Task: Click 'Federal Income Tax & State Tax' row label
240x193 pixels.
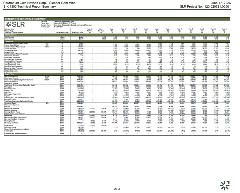Action: click(x=15, y=114)
